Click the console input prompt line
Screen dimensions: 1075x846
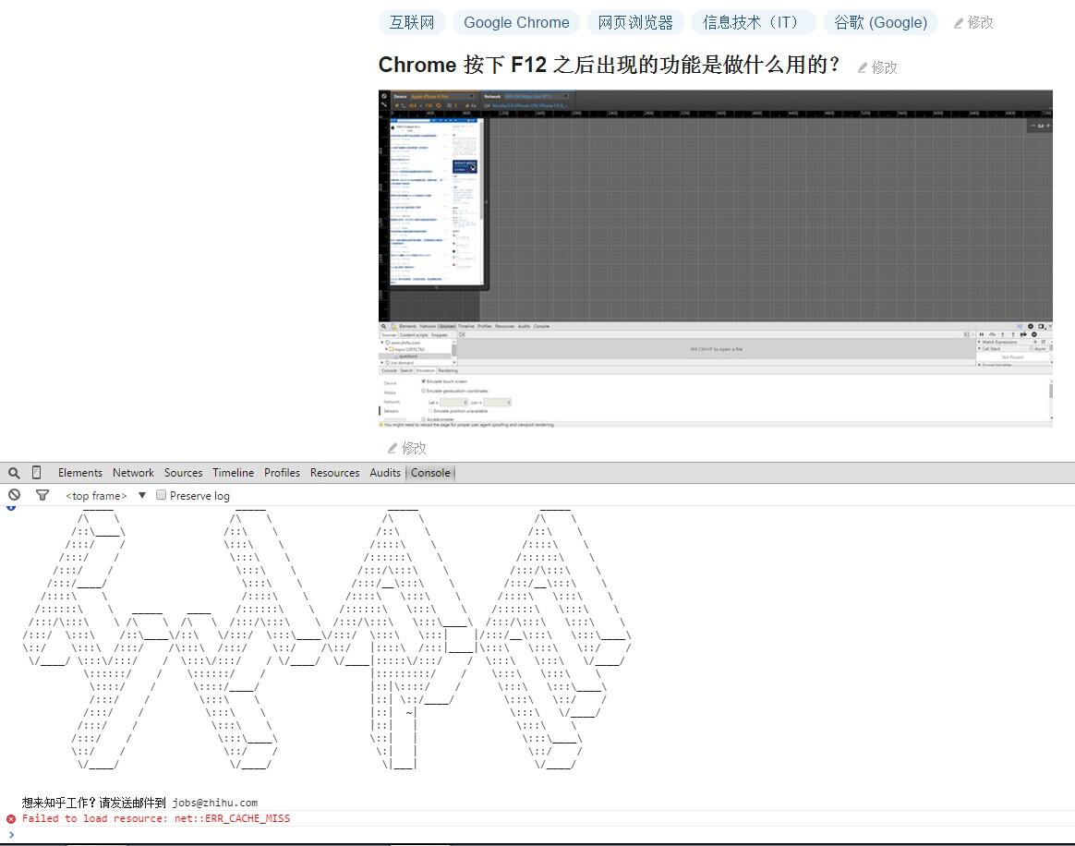click(537, 834)
